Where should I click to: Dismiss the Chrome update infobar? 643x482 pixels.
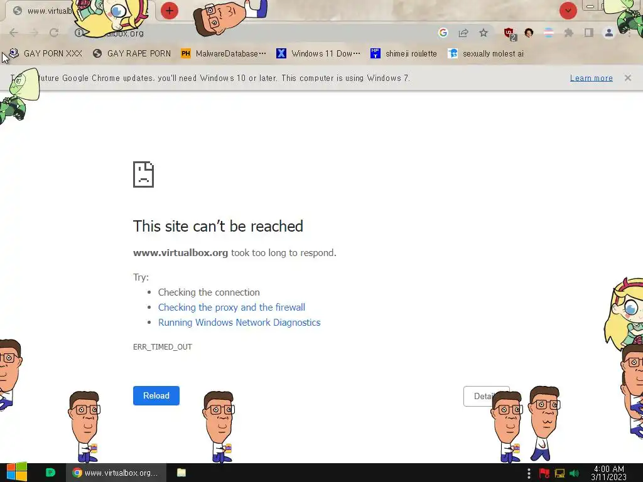point(628,78)
